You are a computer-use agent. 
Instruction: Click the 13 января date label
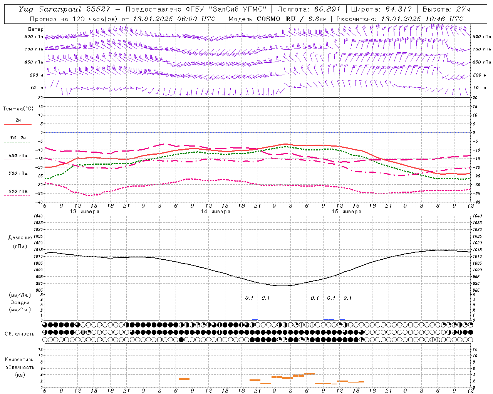click(x=84, y=212)
